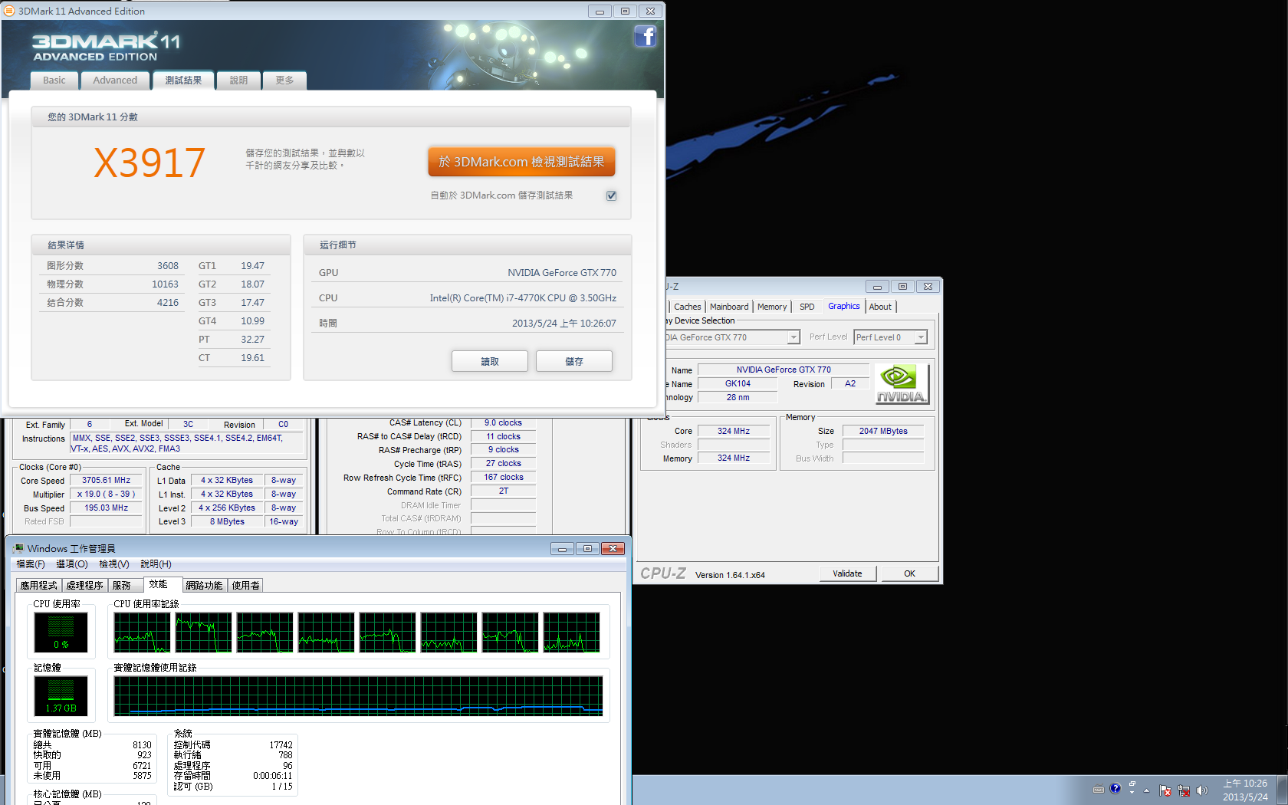Click the 3DMark 11 title bar icon

click(x=9, y=11)
